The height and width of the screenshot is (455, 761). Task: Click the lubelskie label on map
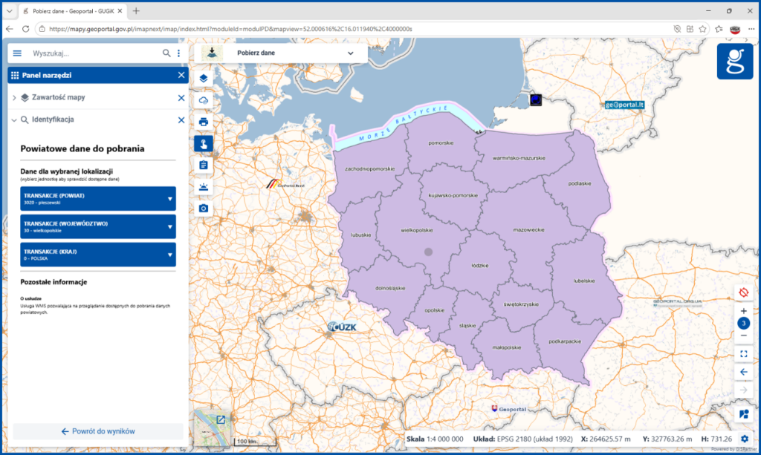(x=584, y=281)
